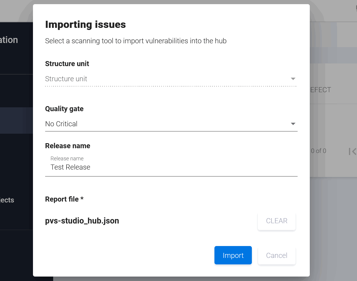357x281 pixels.
Task: Click the Importing issues dialog title
Action: coord(86,24)
